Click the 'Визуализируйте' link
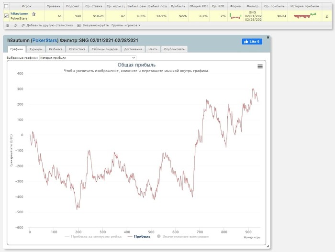 (96, 25)
